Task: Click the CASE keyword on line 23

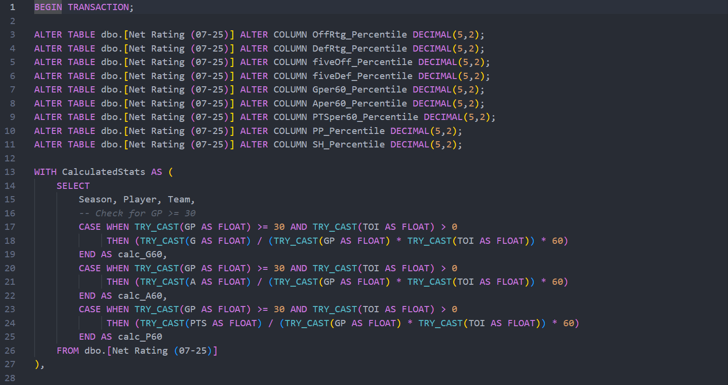Action: click(90, 309)
